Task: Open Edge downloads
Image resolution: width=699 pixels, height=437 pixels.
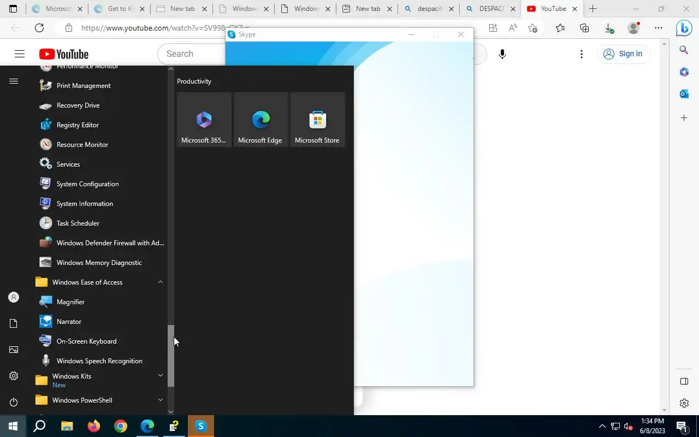Action: [x=609, y=28]
